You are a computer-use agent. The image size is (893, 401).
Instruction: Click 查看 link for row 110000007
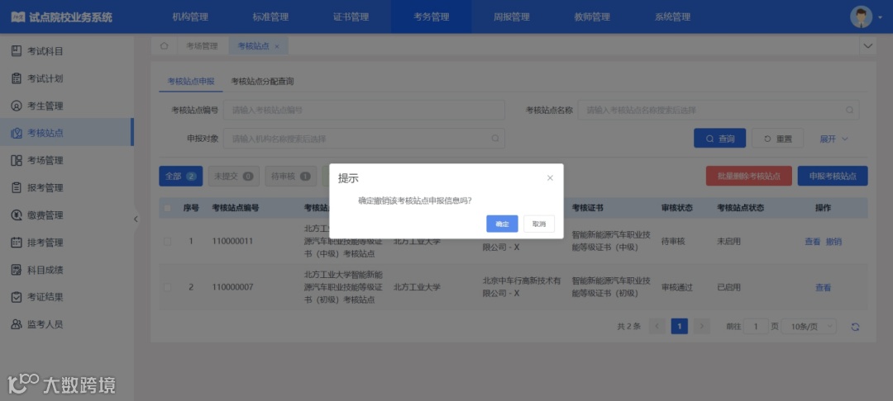(x=823, y=287)
